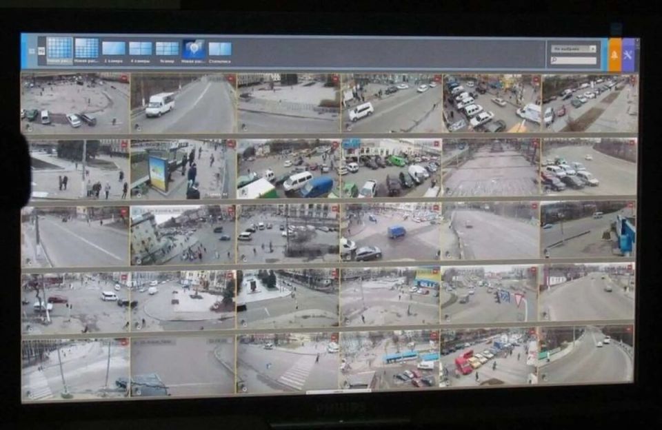Select the two-pane layout icon
The width and height of the screenshot is (662, 430).
(x=220, y=49)
